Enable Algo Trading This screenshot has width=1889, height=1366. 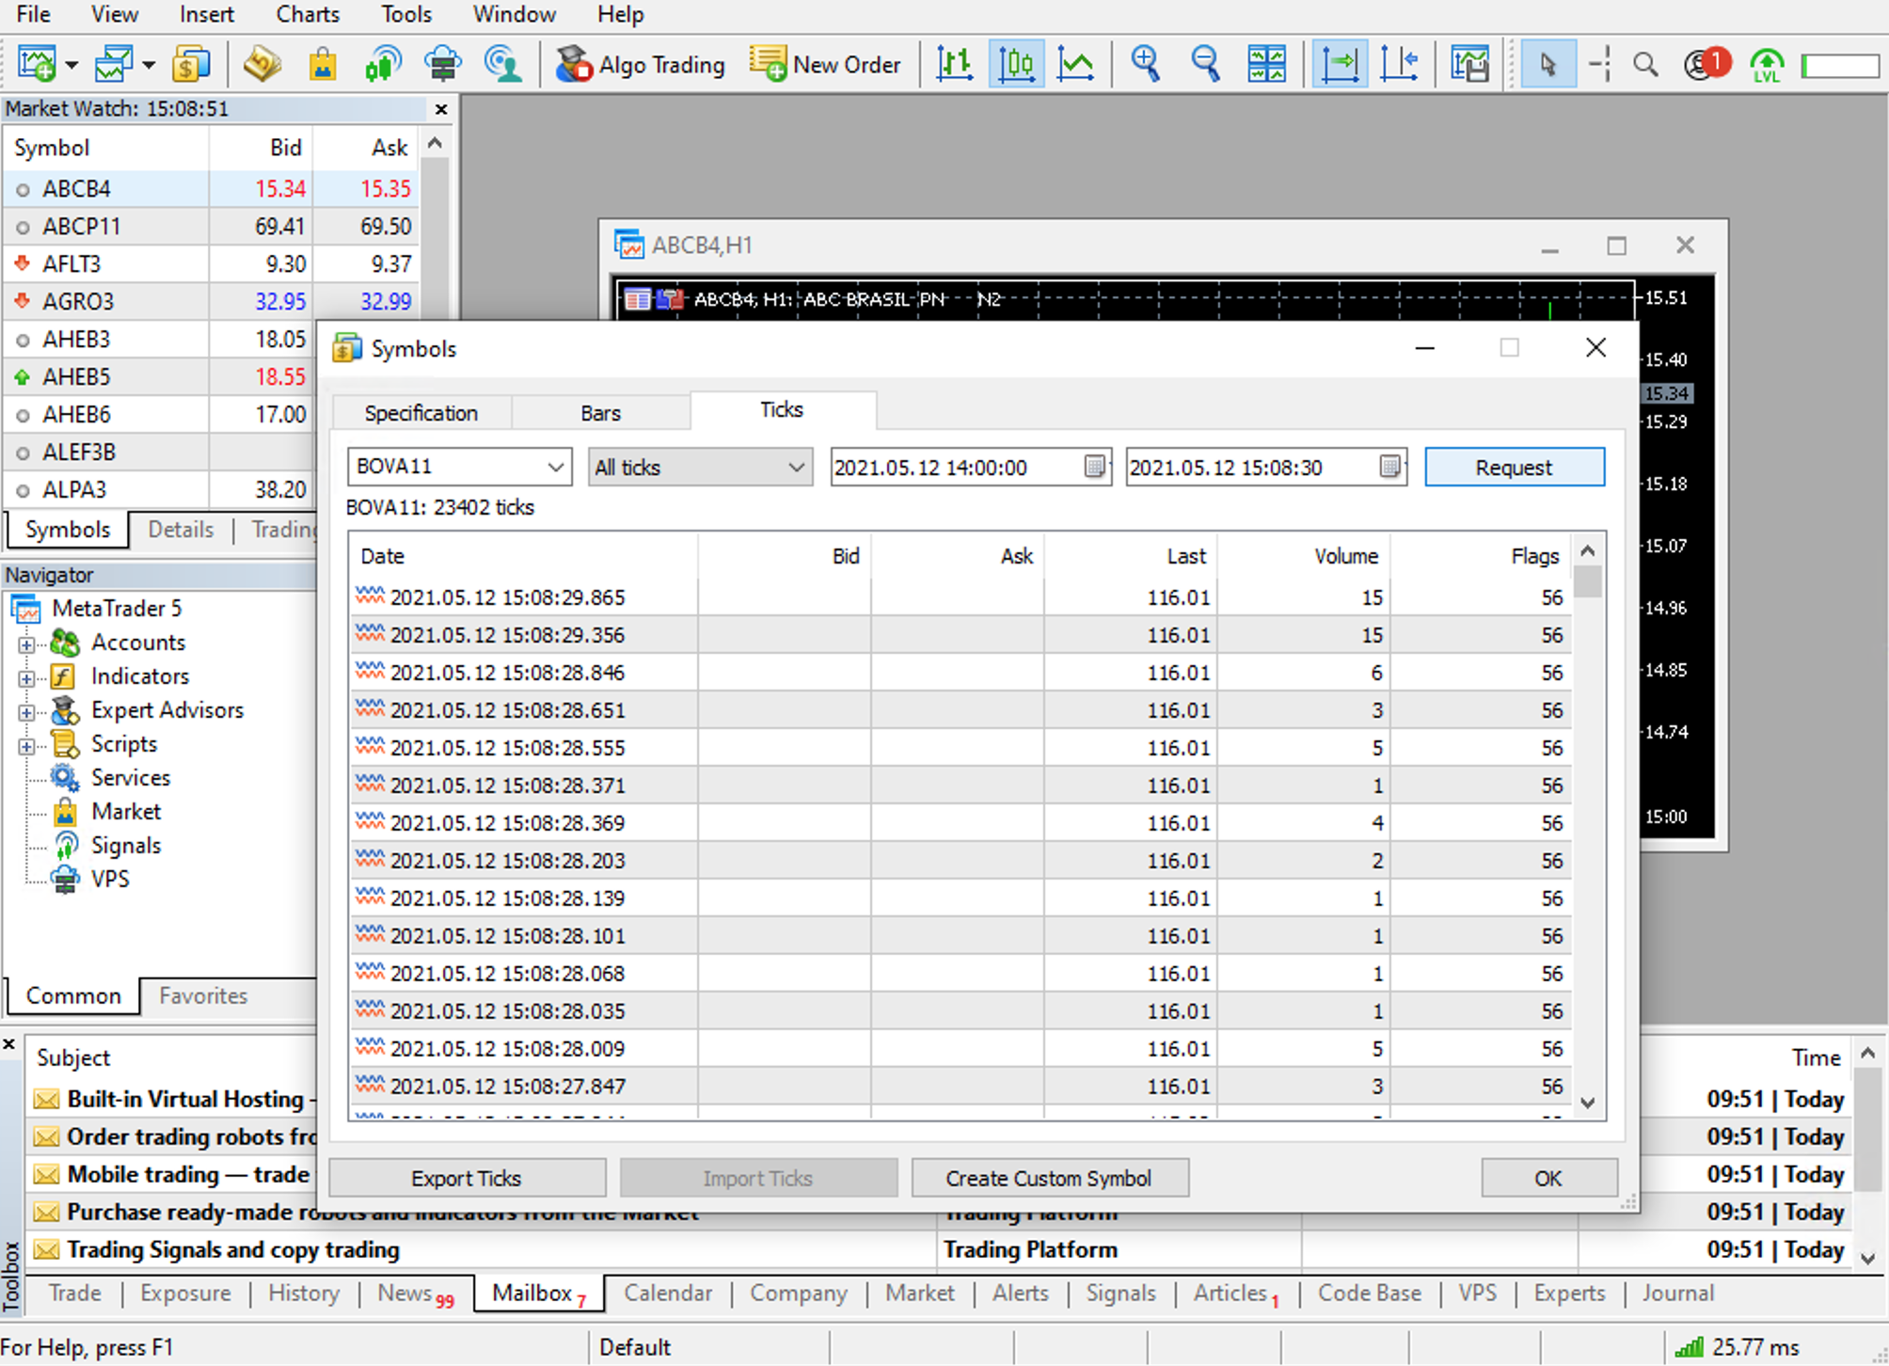pos(641,65)
